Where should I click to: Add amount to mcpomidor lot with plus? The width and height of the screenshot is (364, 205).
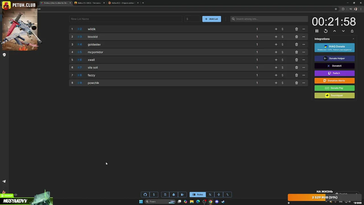pos(276,52)
